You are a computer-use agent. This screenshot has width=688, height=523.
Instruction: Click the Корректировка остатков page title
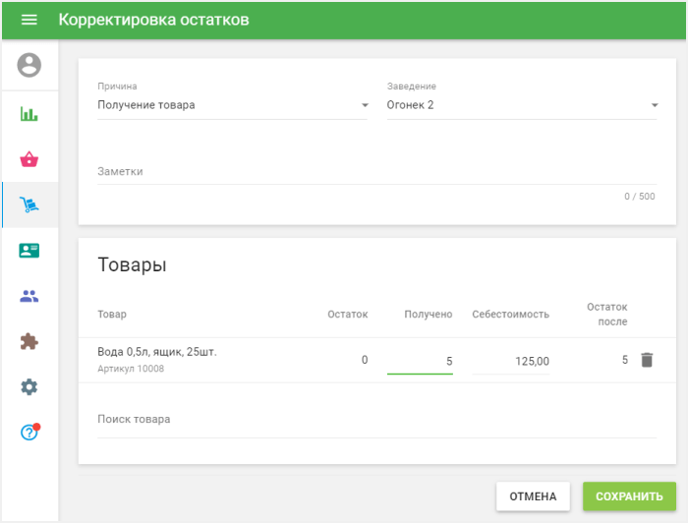[153, 20]
